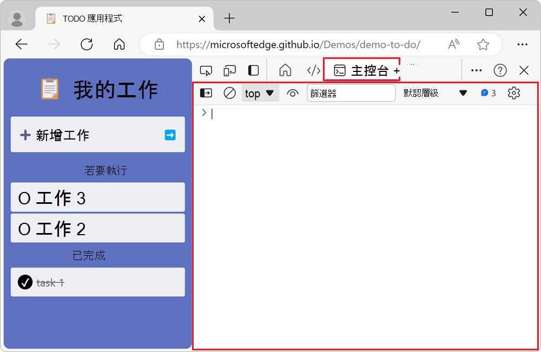541x352 pixels.
Task: Create a live expression with the eye icon
Action: 293,92
